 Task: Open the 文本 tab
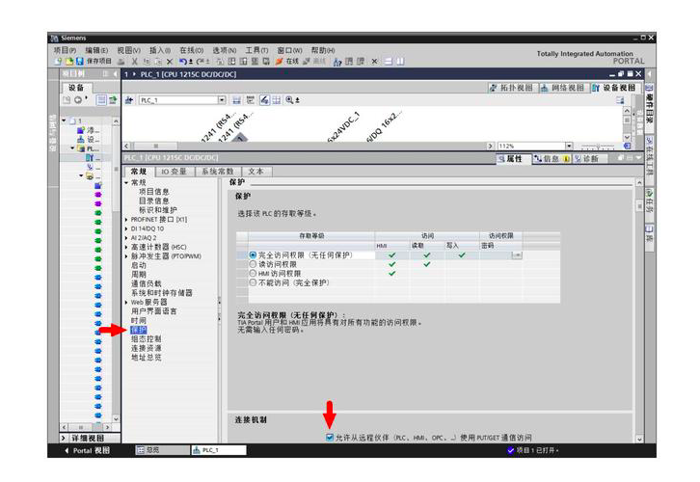[x=256, y=172]
